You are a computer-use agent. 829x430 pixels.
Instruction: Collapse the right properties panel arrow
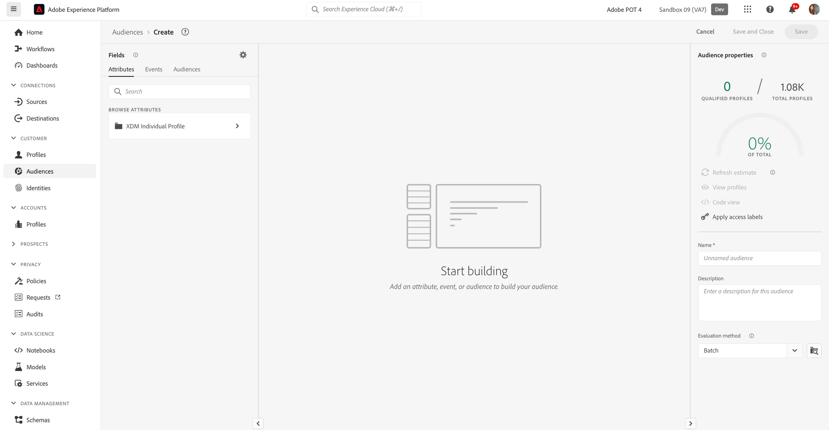point(690,424)
